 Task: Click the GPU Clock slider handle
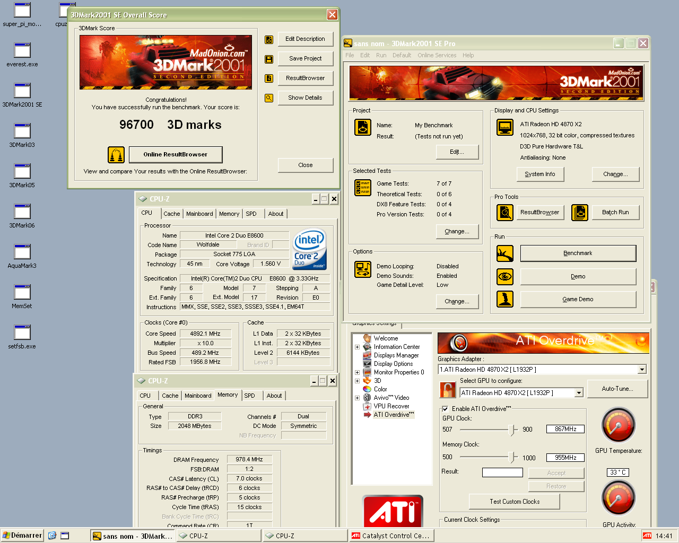[512, 430]
